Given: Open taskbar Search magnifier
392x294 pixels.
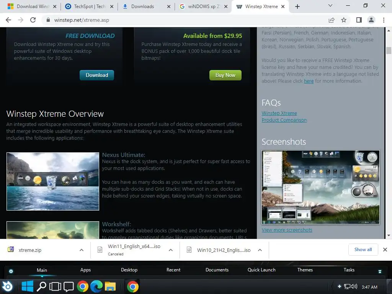Looking at the screenshot, I should tap(41, 286).
